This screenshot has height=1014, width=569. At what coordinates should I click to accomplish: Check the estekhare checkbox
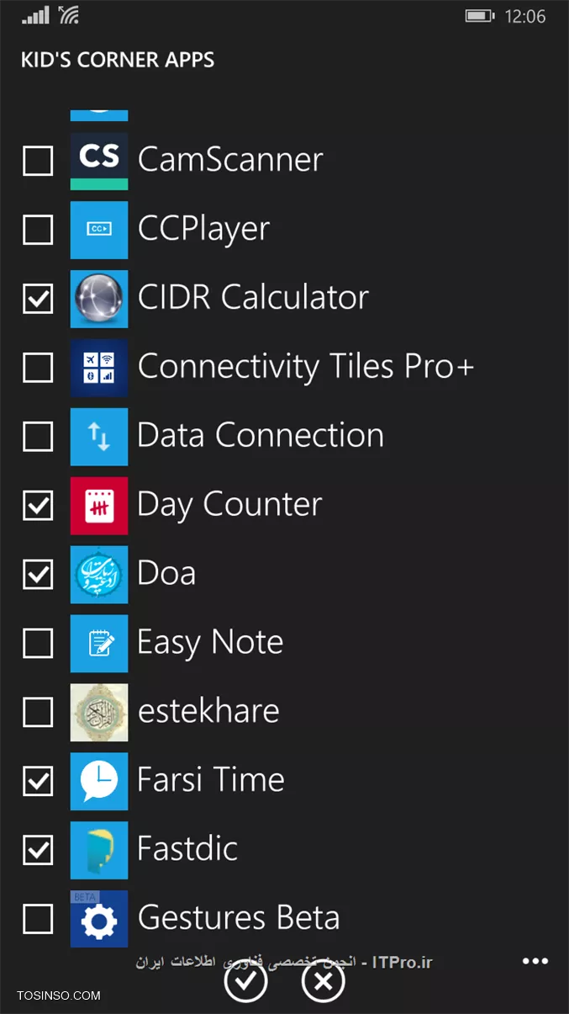point(38,712)
